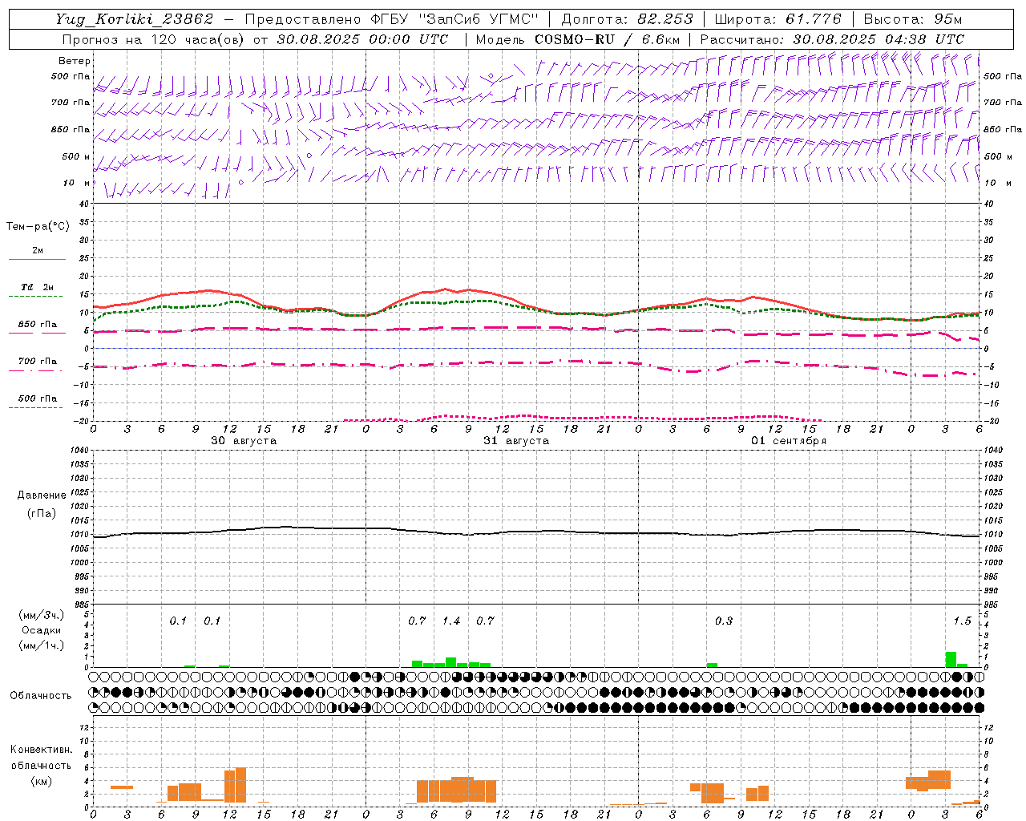Click the model name 'COSMO-RU / 6.6км'
Image resolution: width=1026 pixels, height=821 pixels.
[x=608, y=39]
